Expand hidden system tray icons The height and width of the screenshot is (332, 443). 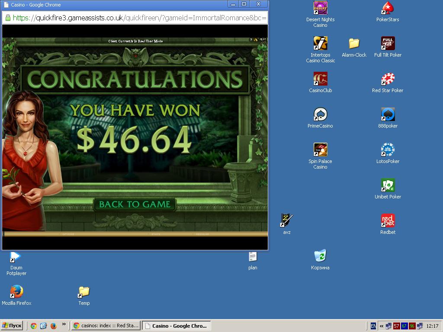[x=382, y=326]
